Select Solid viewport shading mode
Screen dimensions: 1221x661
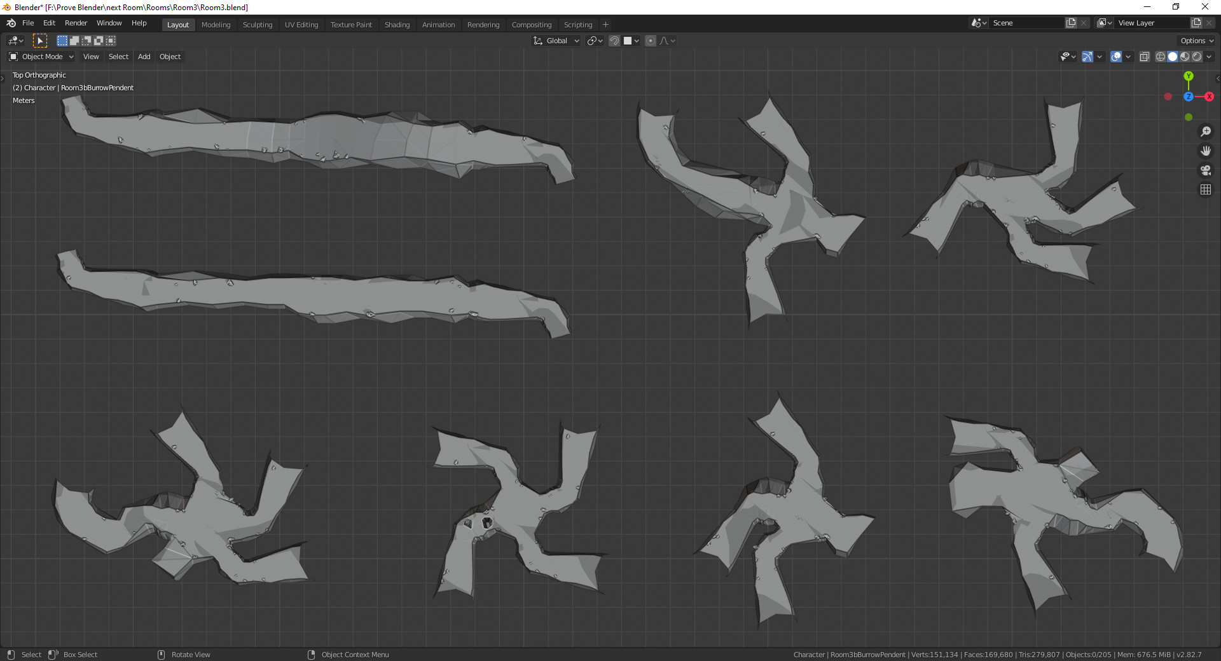point(1173,57)
